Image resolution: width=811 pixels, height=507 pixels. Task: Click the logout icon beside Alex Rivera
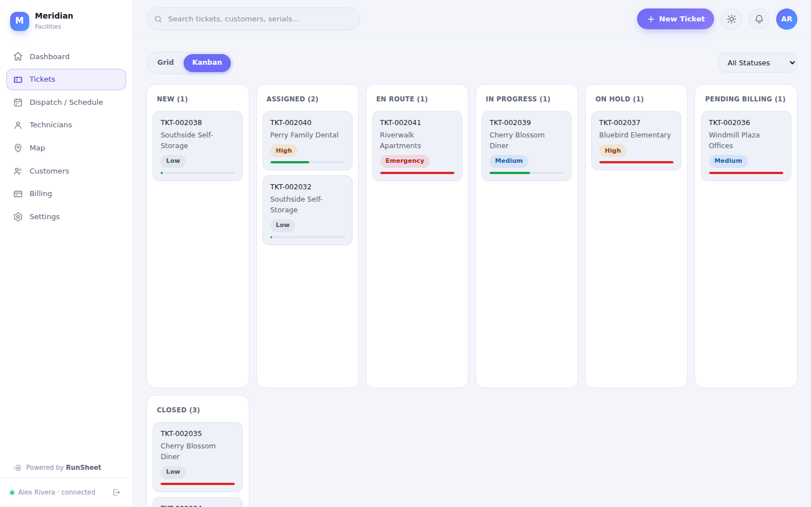coord(117,492)
